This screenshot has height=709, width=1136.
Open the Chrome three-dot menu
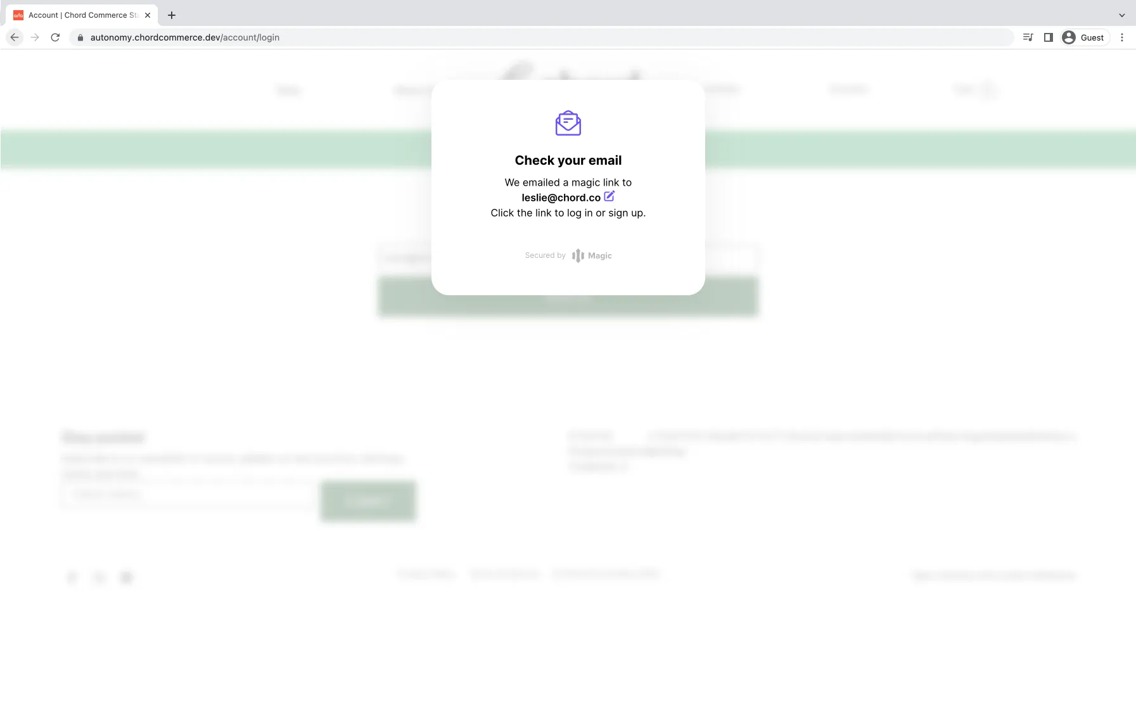[x=1122, y=37]
